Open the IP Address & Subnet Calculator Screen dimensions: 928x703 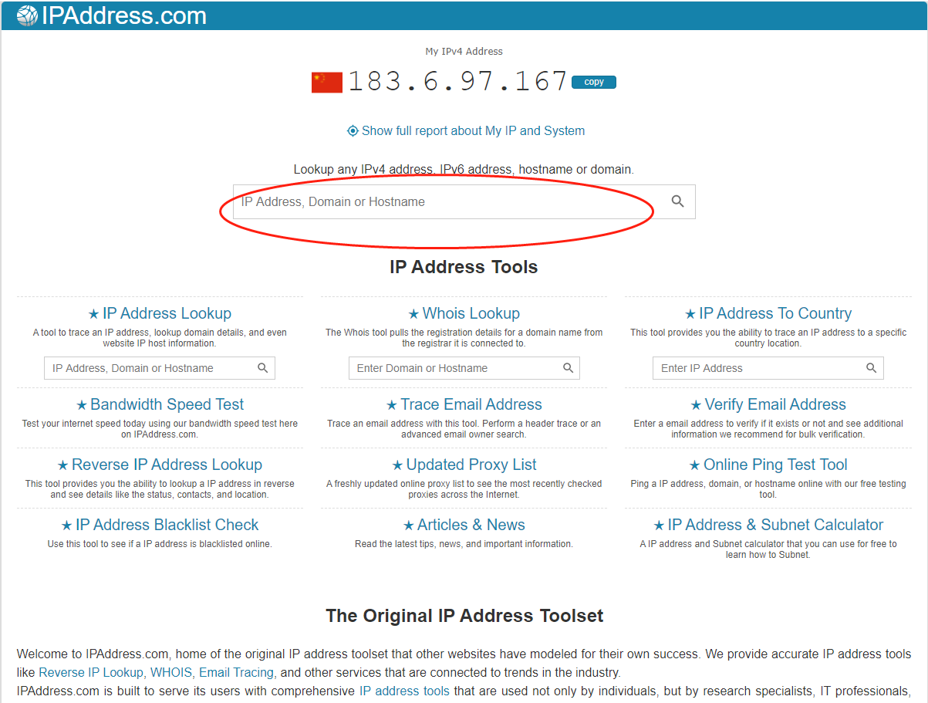(x=775, y=525)
